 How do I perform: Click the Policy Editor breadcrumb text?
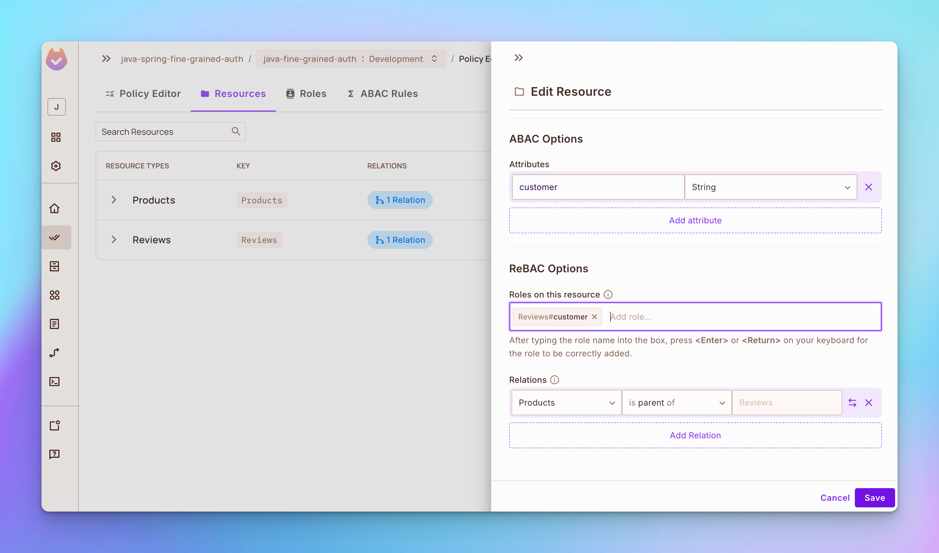click(475, 59)
